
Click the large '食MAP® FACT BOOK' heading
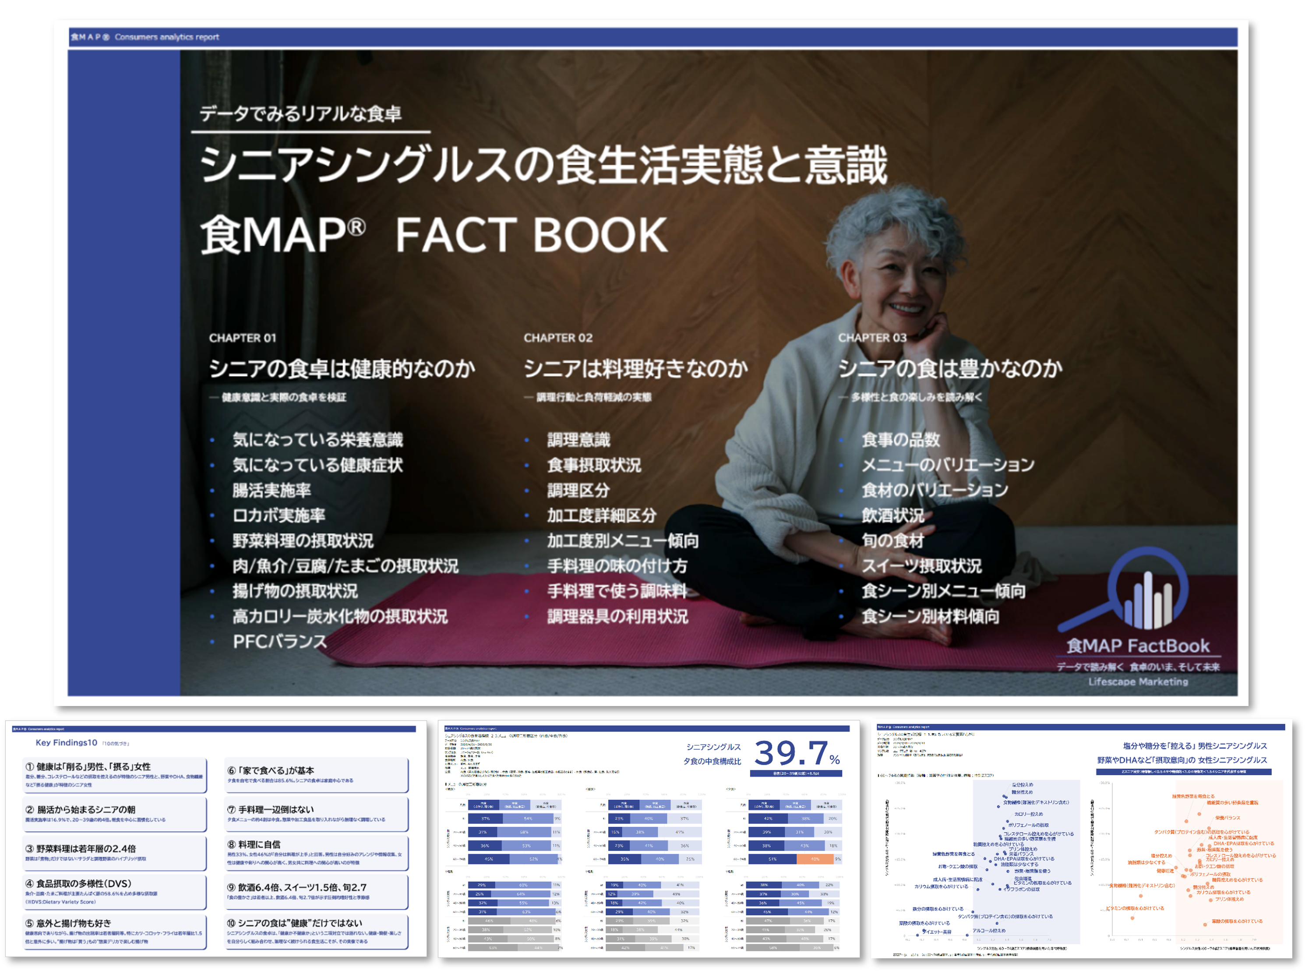coord(434,234)
